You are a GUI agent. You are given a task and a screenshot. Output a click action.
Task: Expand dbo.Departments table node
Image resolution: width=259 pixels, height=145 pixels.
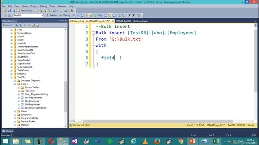[19, 97]
